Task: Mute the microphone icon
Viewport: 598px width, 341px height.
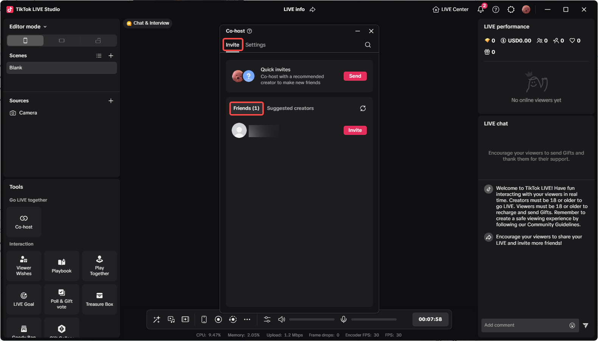Action: click(344, 319)
